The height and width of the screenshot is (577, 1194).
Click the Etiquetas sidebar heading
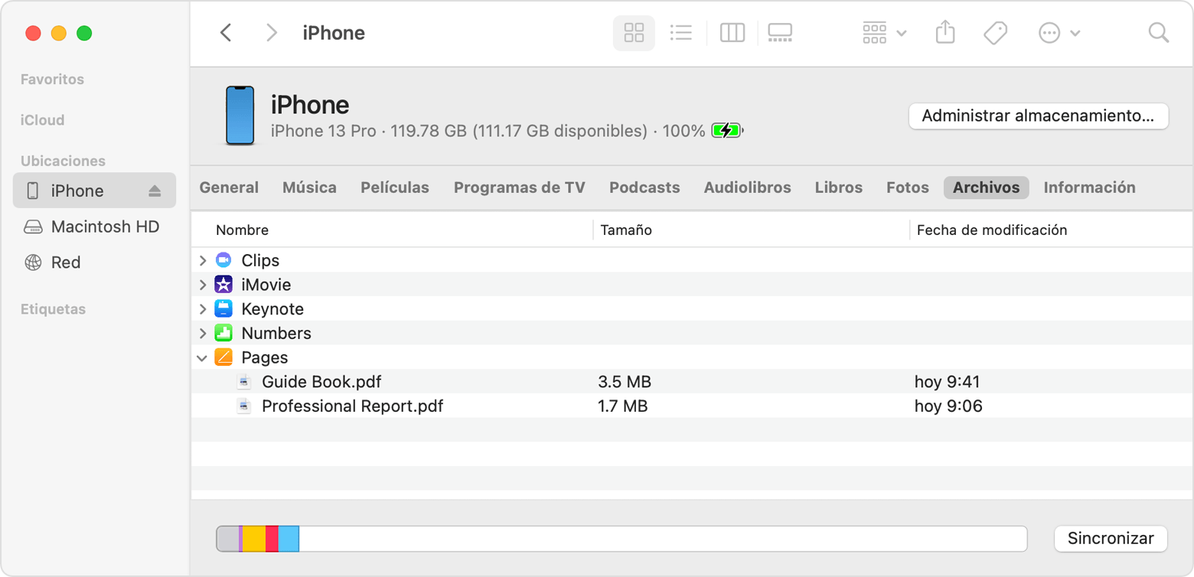coord(53,309)
